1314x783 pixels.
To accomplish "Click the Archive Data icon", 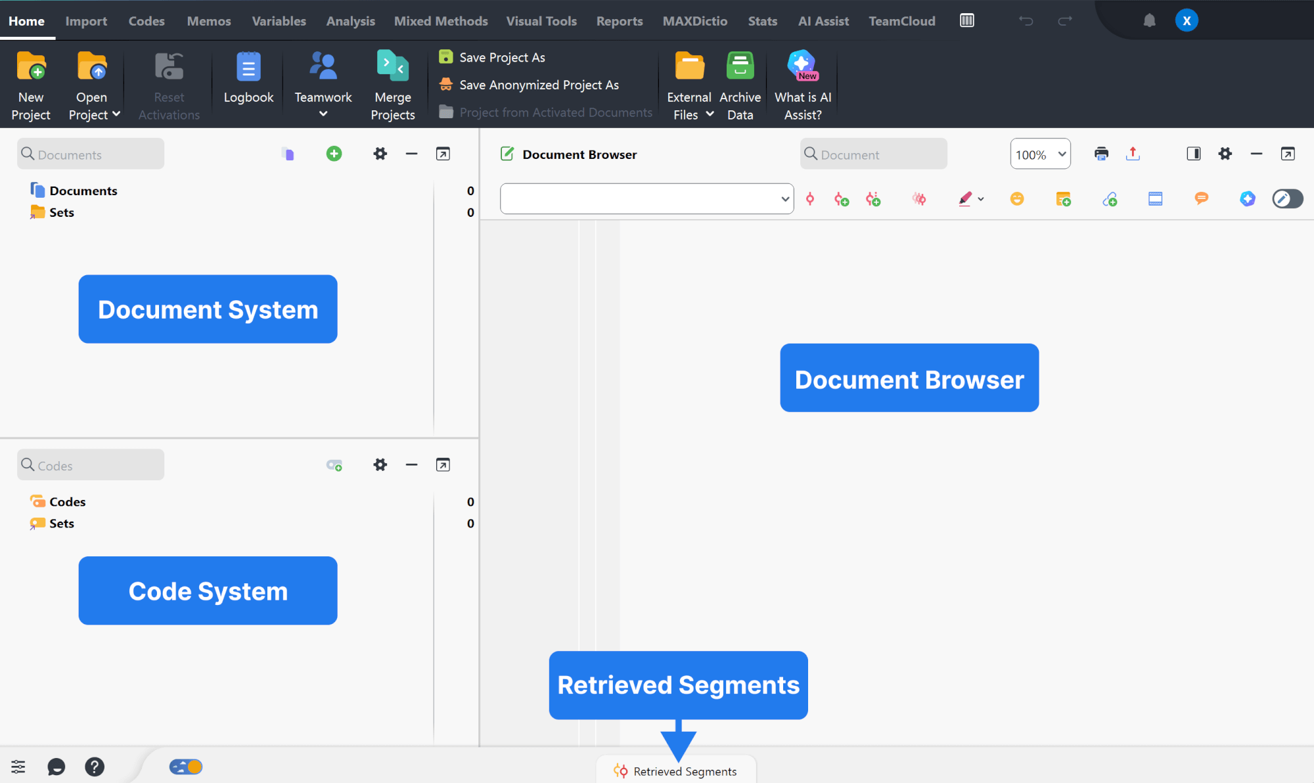I will 740,66.
